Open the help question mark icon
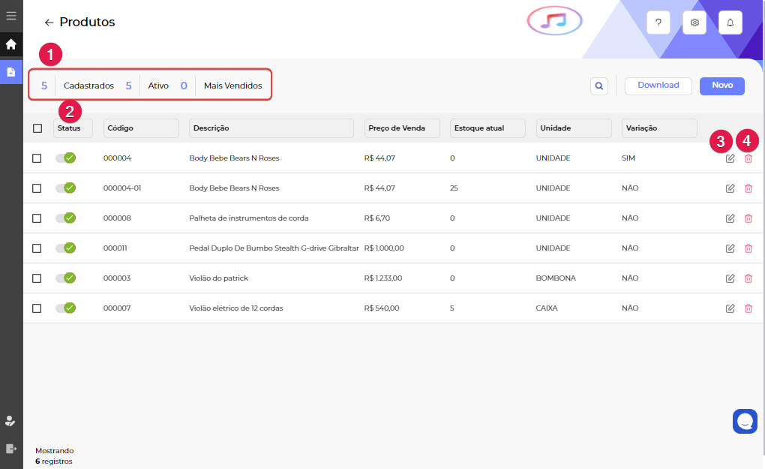This screenshot has width=765, height=469. click(x=658, y=23)
